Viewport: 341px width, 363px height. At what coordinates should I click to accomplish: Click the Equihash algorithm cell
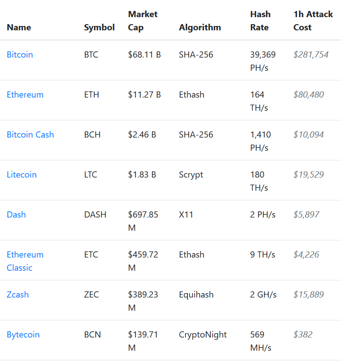click(x=196, y=295)
